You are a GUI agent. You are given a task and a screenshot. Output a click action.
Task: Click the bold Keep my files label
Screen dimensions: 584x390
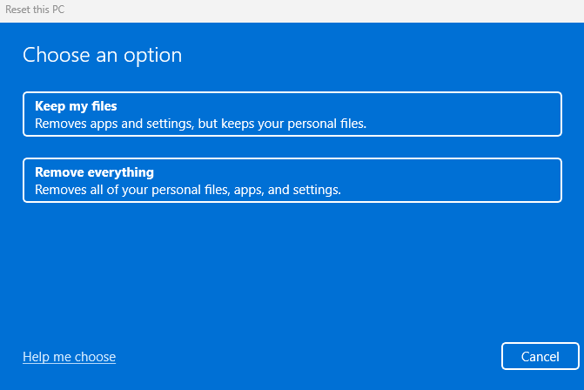click(76, 106)
